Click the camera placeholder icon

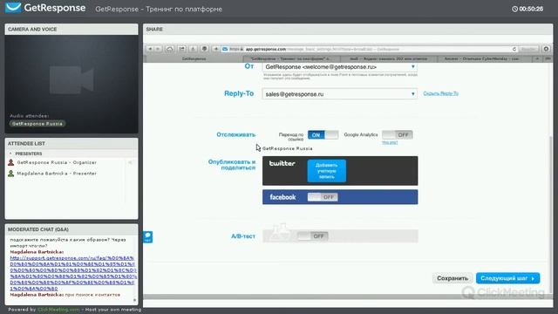[71, 79]
